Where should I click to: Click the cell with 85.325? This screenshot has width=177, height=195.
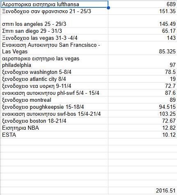(x=143, y=48)
